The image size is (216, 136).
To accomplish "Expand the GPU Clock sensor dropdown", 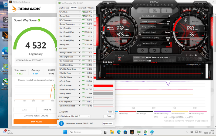I will [80, 12].
